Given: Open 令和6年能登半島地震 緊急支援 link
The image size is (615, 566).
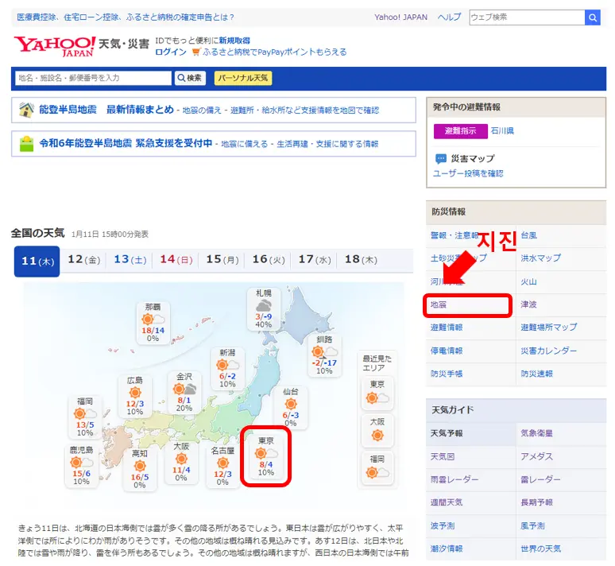Looking at the screenshot, I should (126, 143).
